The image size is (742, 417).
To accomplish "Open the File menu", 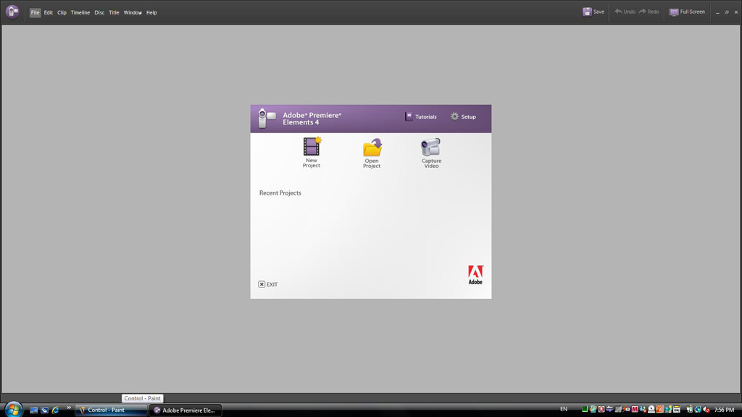I will click(x=35, y=13).
